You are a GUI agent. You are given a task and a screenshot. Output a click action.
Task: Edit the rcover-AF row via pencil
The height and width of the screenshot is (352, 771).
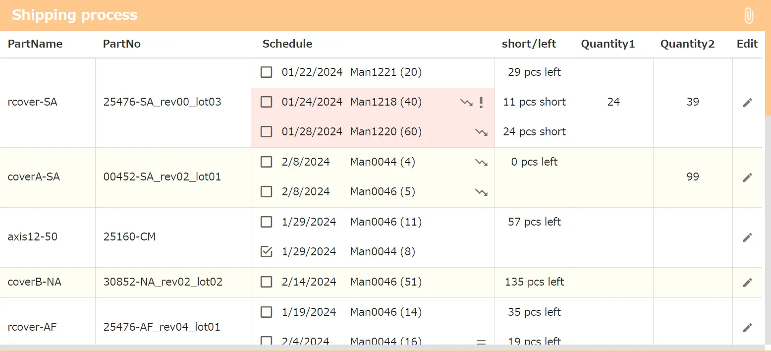(x=747, y=328)
